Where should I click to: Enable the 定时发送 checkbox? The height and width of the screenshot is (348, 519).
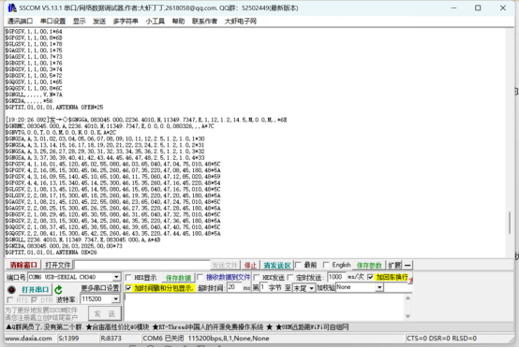[290, 277]
